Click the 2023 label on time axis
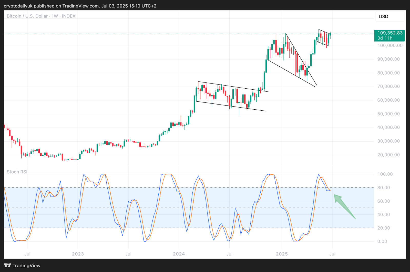Screen dimensions: 410x272 (x=78, y=254)
